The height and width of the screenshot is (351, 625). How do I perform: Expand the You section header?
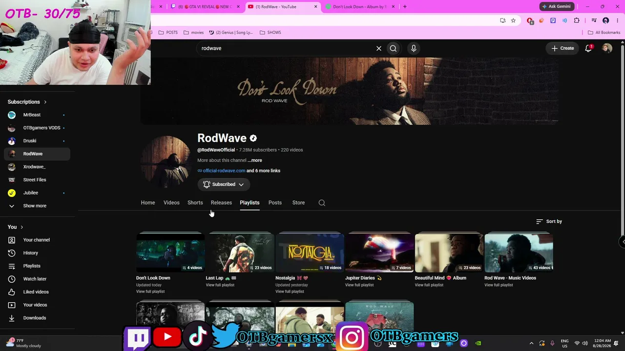16,227
